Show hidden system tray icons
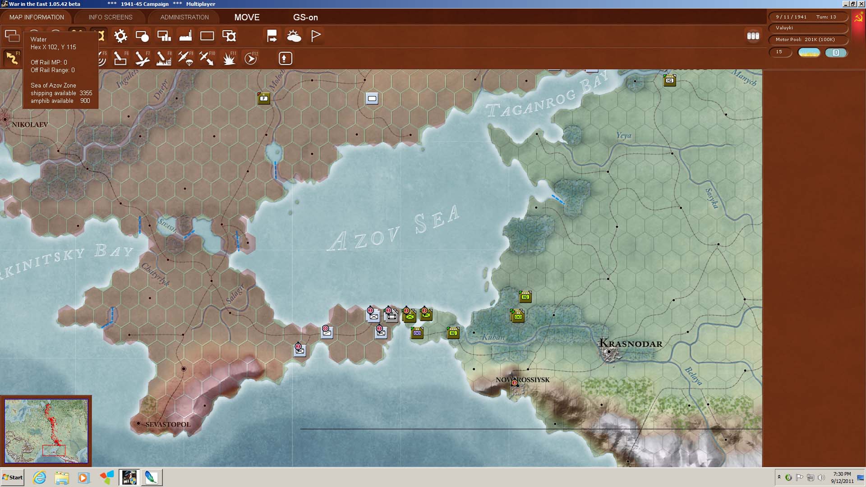The height and width of the screenshot is (487, 866). [x=779, y=477]
